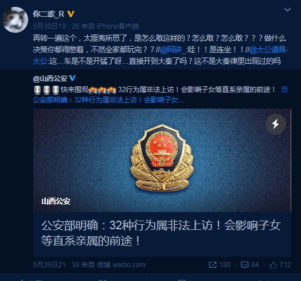Open the @阿碎_ mention link
301x281 pixels.
(x=173, y=50)
